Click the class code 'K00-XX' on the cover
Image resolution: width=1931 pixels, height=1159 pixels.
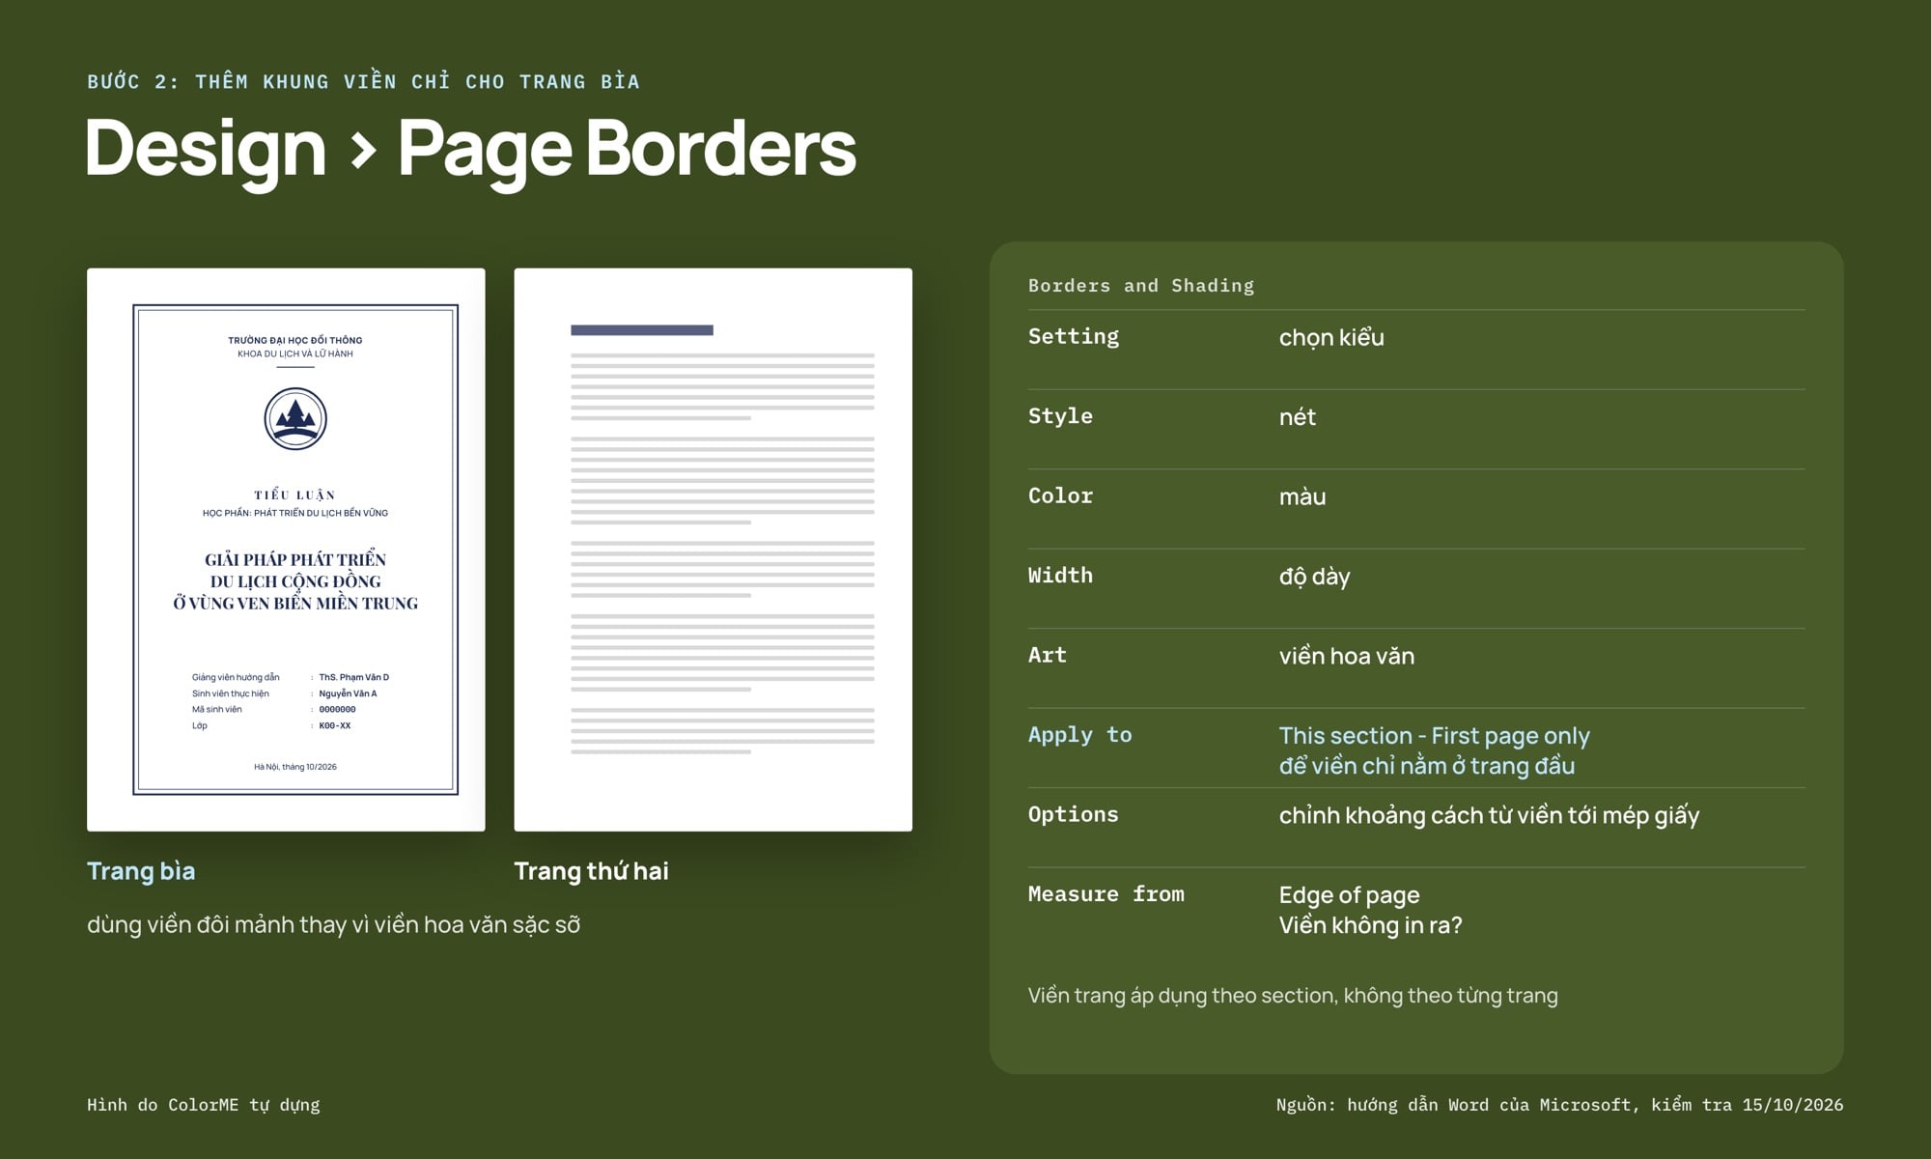[x=335, y=725]
